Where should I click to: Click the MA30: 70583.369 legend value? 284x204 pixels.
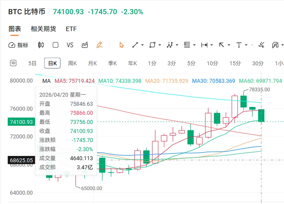(x=214, y=81)
